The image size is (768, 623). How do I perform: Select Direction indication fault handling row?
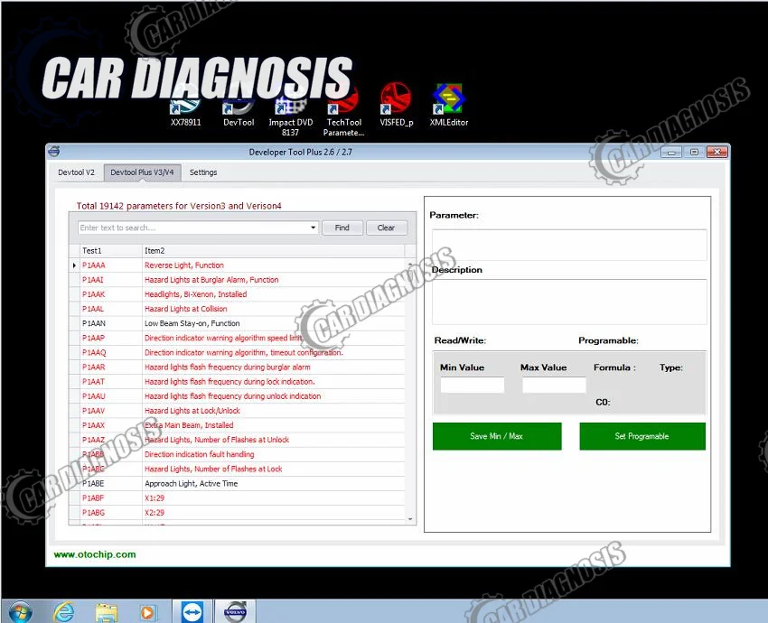[237, 455]
